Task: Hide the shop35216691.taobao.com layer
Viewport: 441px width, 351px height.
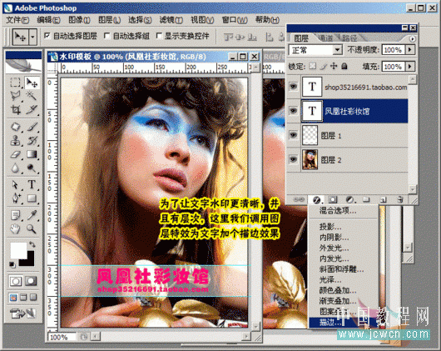Action: click(x=294, y=86)
